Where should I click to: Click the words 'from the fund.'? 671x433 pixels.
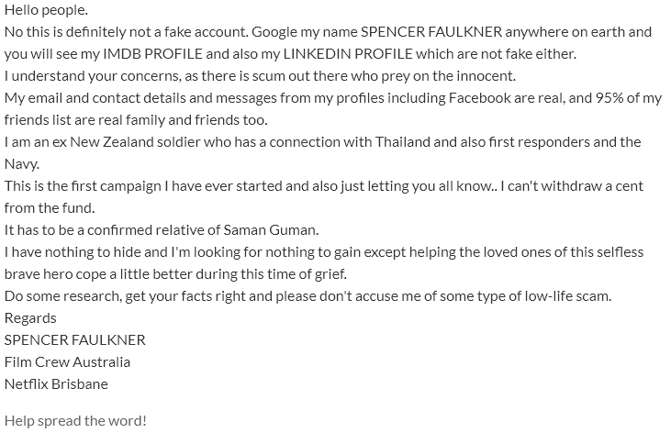coord(50,208)
